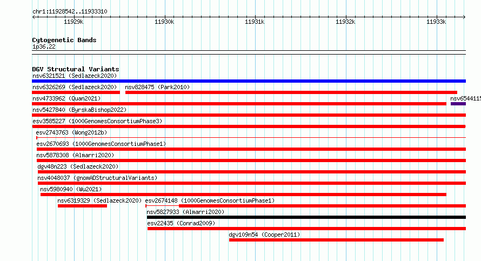
Task: Click the short nsv6319329 red bar
Action: [82, 206]
